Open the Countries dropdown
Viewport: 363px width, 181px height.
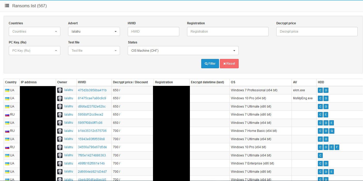point(35,32)
